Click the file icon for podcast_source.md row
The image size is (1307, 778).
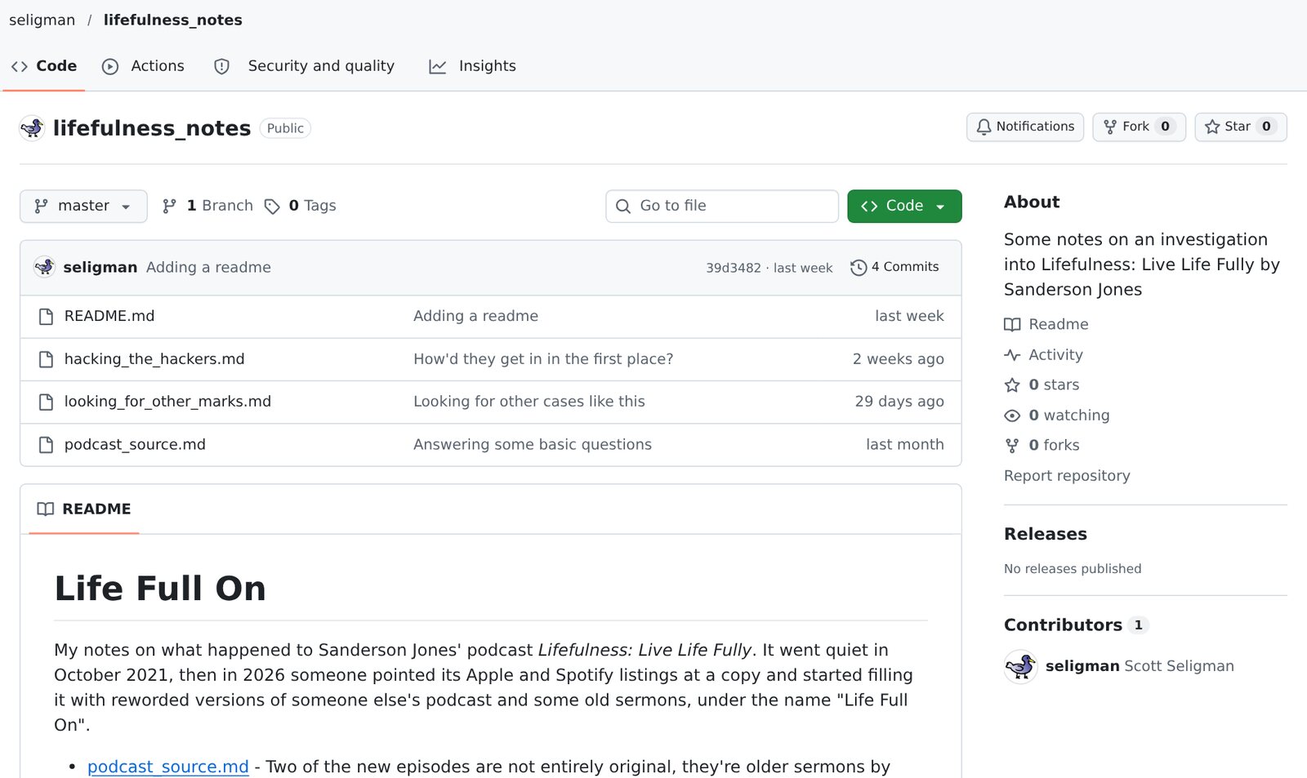[x=47, y=445]
